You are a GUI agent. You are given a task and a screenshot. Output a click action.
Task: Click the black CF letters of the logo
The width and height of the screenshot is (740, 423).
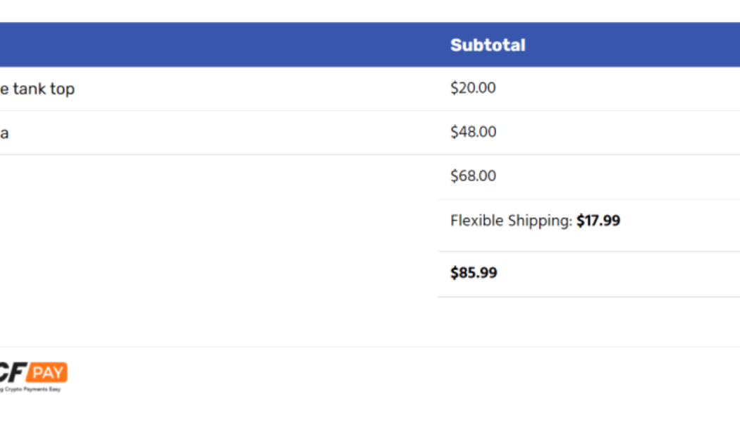click(13, 372)
